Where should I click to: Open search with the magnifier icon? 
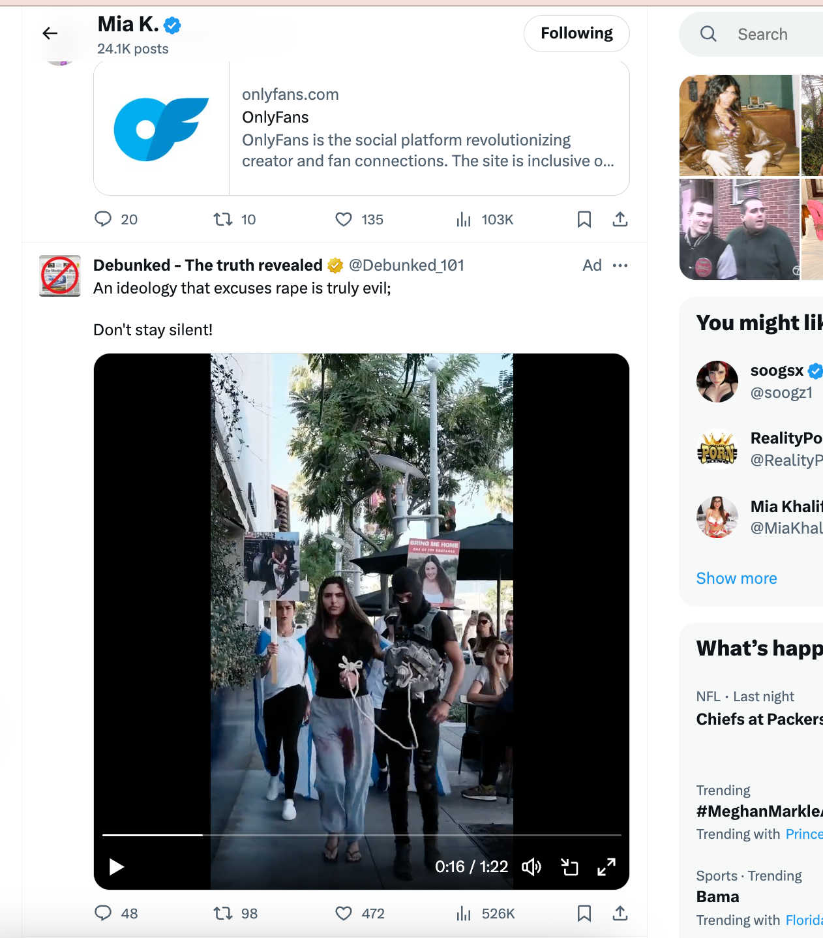tap(708, 34)
